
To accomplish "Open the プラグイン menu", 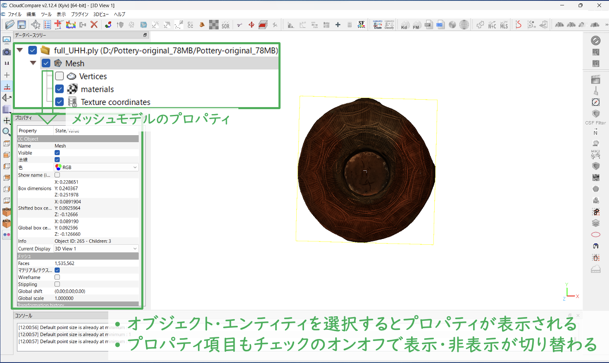I will (x=79, y=14).
